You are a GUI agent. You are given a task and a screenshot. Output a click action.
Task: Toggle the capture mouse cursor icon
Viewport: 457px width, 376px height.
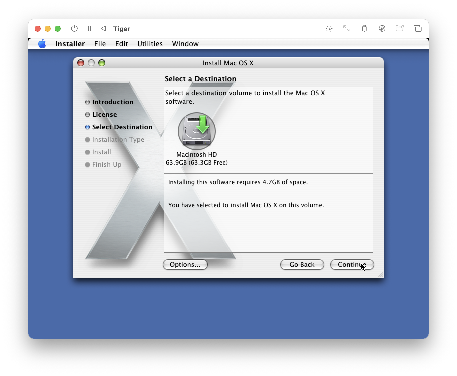click(x=329, y=28)
